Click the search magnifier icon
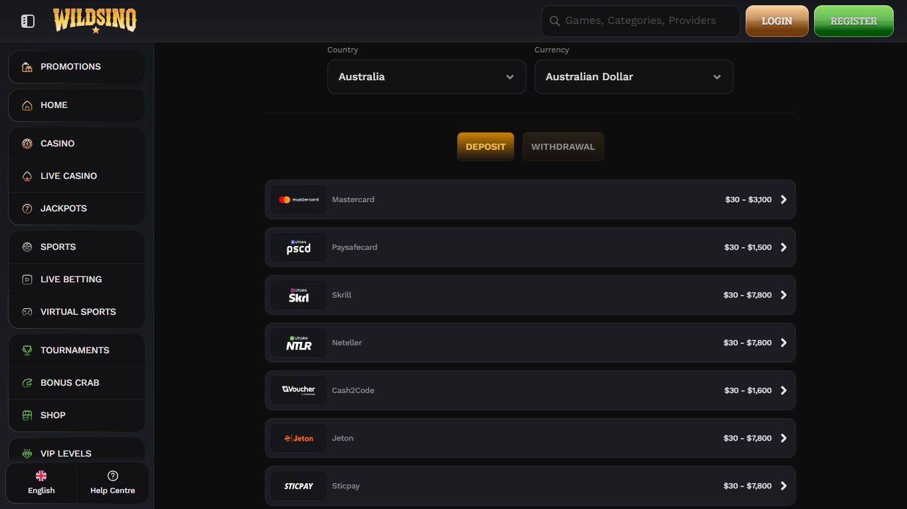This screenshot has height=509, width=907. pos(555,21)
